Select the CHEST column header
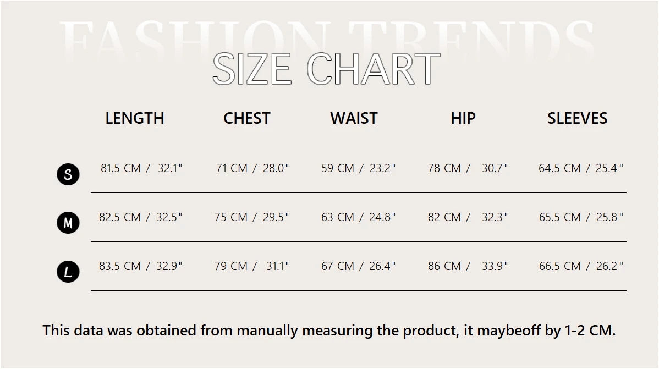 coord(247,118)
